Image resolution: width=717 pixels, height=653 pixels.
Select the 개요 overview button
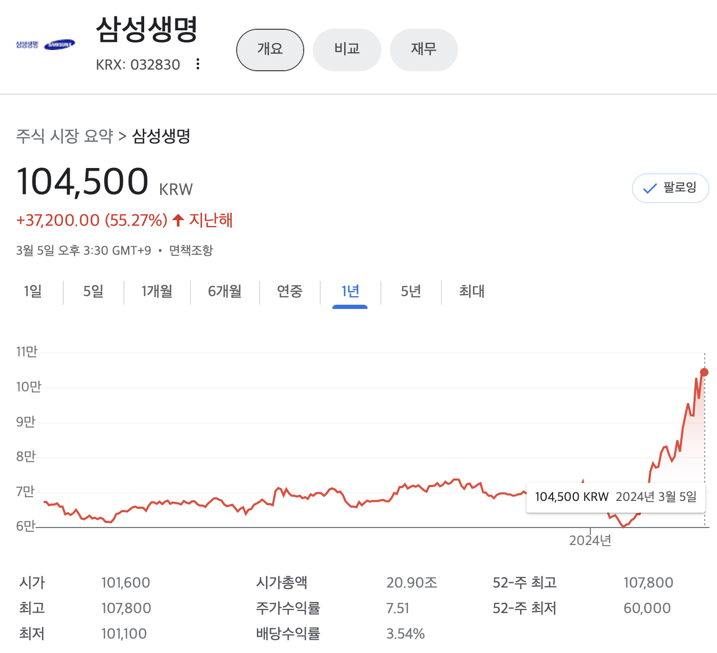(x=270, y=50)
